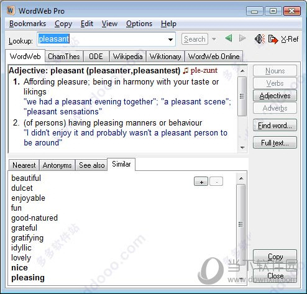The height and width of the screenshot is (294, 307).
Task: Switch to the Wikipedia tab
Action: [127, 57]
